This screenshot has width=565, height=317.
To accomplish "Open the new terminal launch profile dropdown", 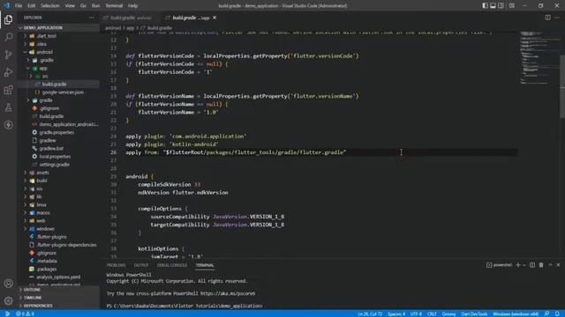I will (x=524, y=265).
